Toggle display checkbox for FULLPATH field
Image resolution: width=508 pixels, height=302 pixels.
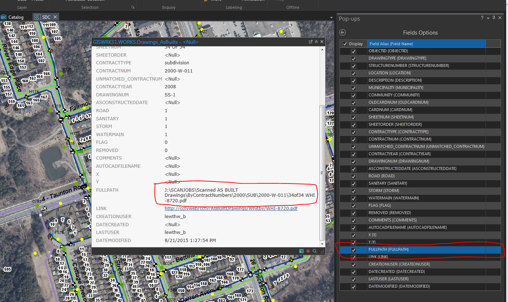(354, 250)
